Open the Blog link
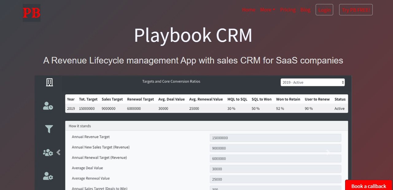Image resolution: width=393 pixels, height=190 pixels. coord(305,10)
